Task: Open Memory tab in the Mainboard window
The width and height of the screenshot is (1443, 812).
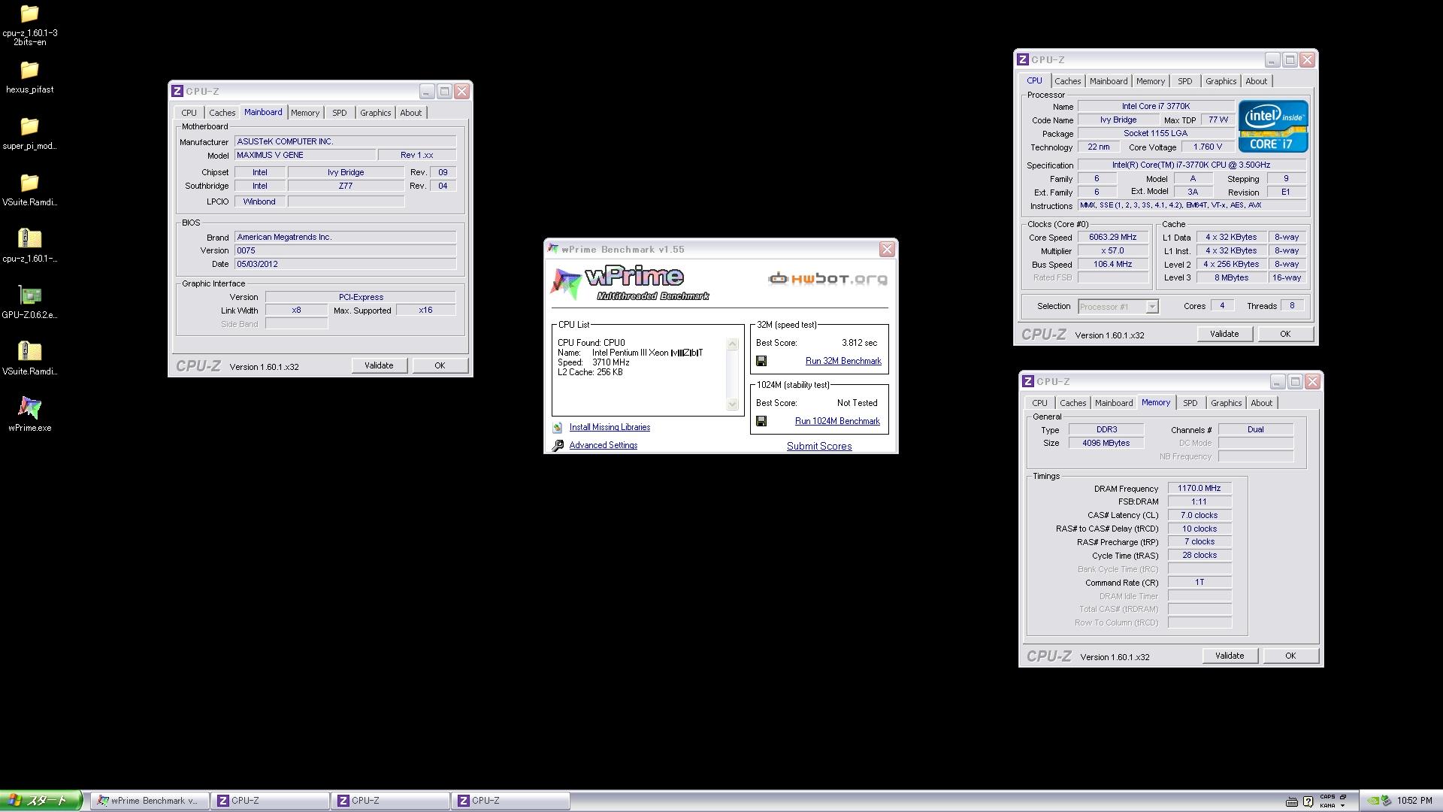Action: [305, 113]
